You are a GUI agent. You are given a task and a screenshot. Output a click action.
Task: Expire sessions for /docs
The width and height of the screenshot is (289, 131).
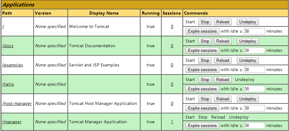click(x=202, y=50)
